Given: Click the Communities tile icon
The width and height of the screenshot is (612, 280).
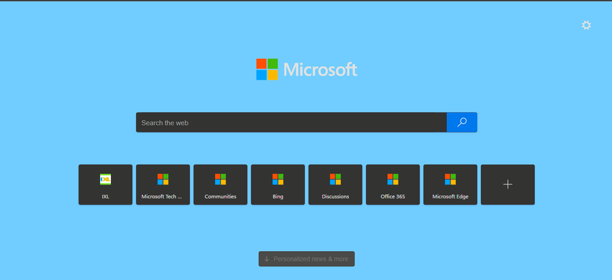Looking at the screenshot, I should pos(220,180).
